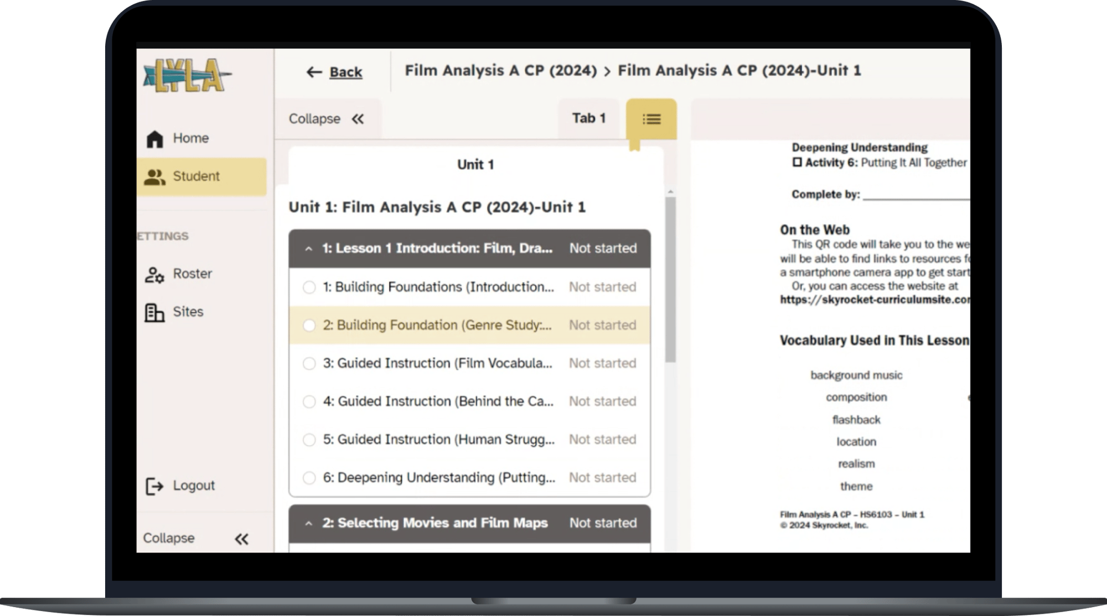The width and height of the screenshot is (1107, 616).
Task: Click the Back arrow icon
Action: [x=314, y=72]
